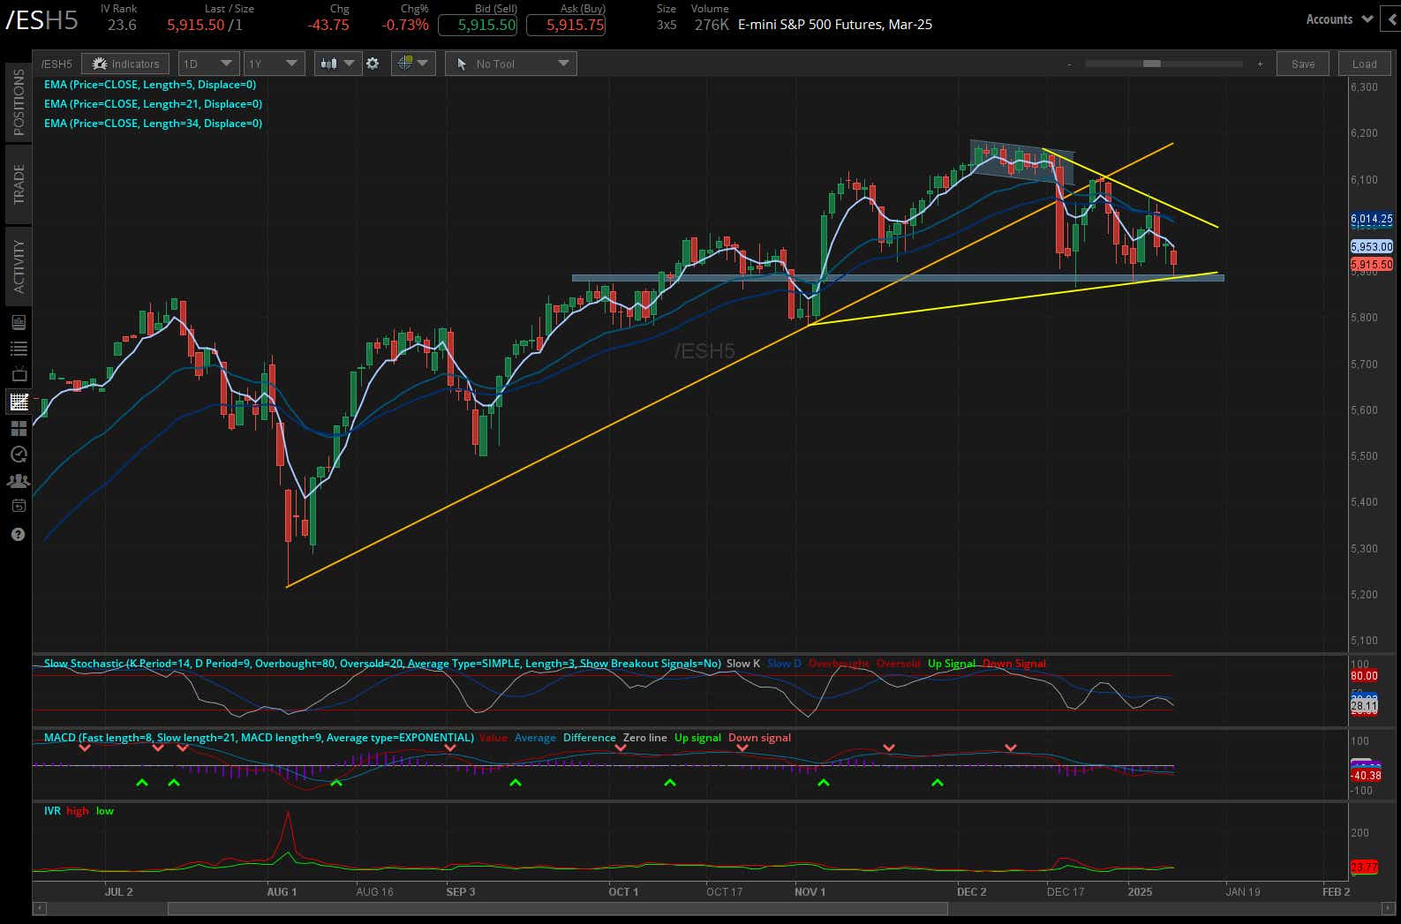The width and height of the screenshot is (1401, 924).
Task: Click the Save button
Action: [x=1302, y=64]
